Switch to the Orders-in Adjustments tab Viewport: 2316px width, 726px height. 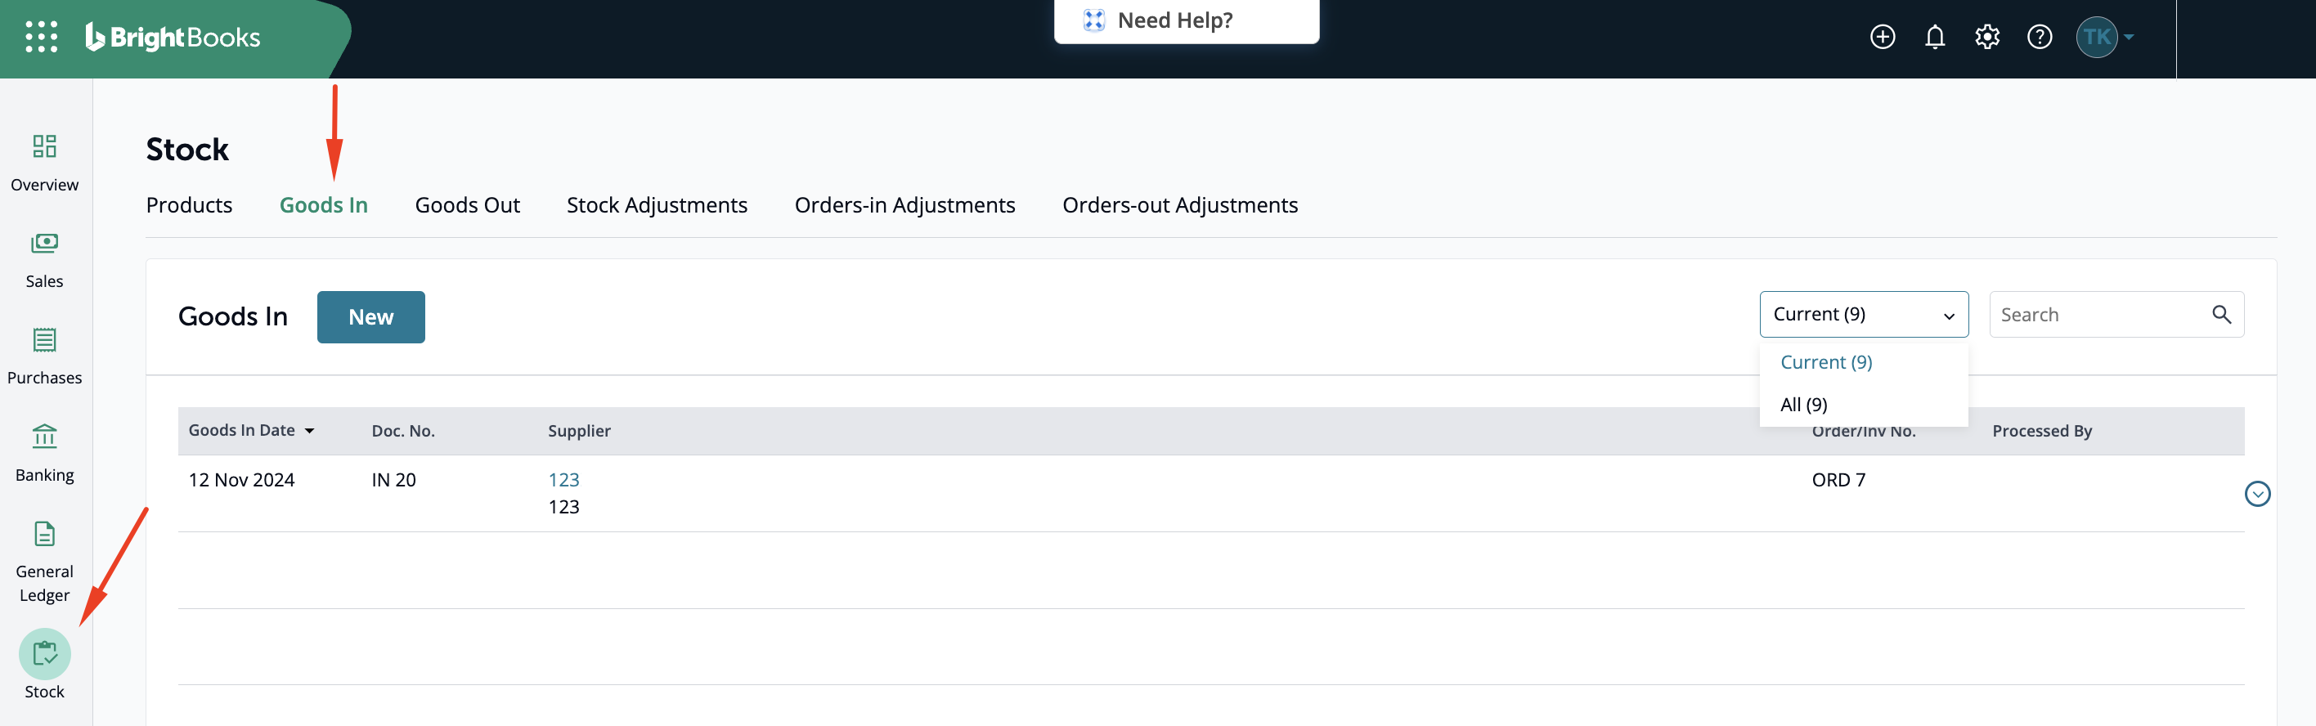click(x=904, y=205)
